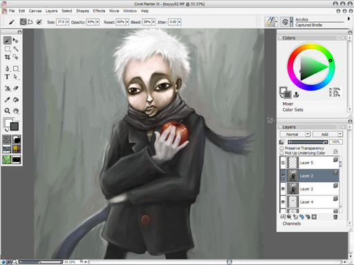The width and height of the screenshot is (354, 265).
Task: Open the Opacity dropdown arrow
Action: (x=97, y=22)
